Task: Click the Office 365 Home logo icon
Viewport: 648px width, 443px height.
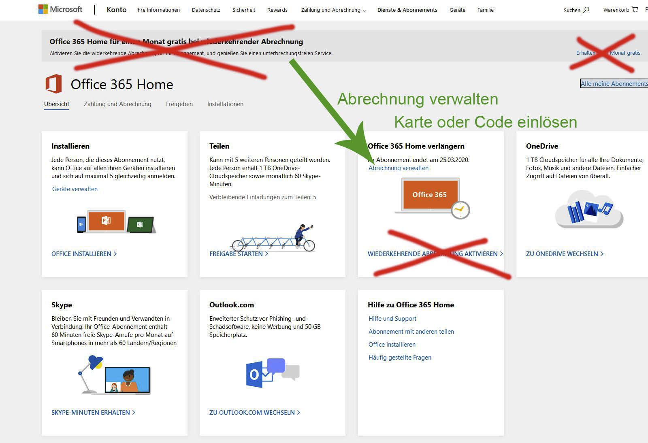Action: point(53,84)
